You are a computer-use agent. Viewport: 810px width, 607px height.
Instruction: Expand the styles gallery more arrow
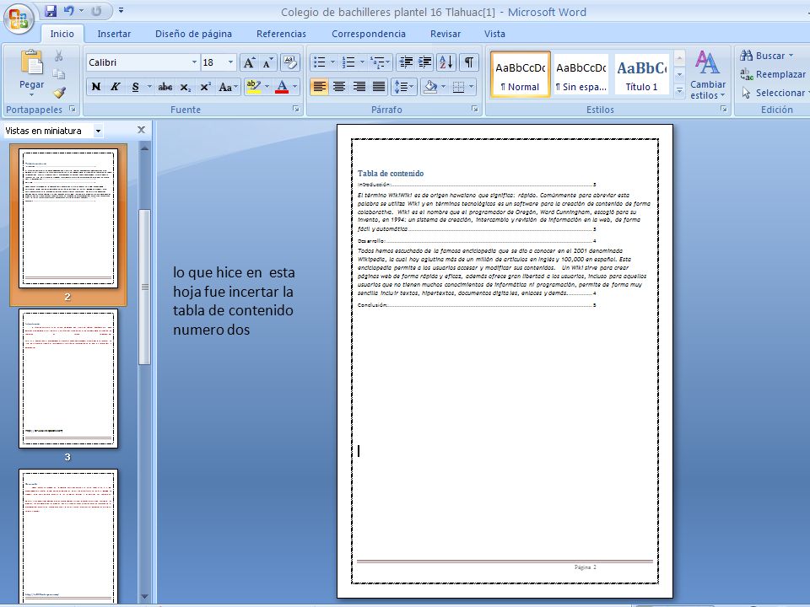click(x=679, y=91)
